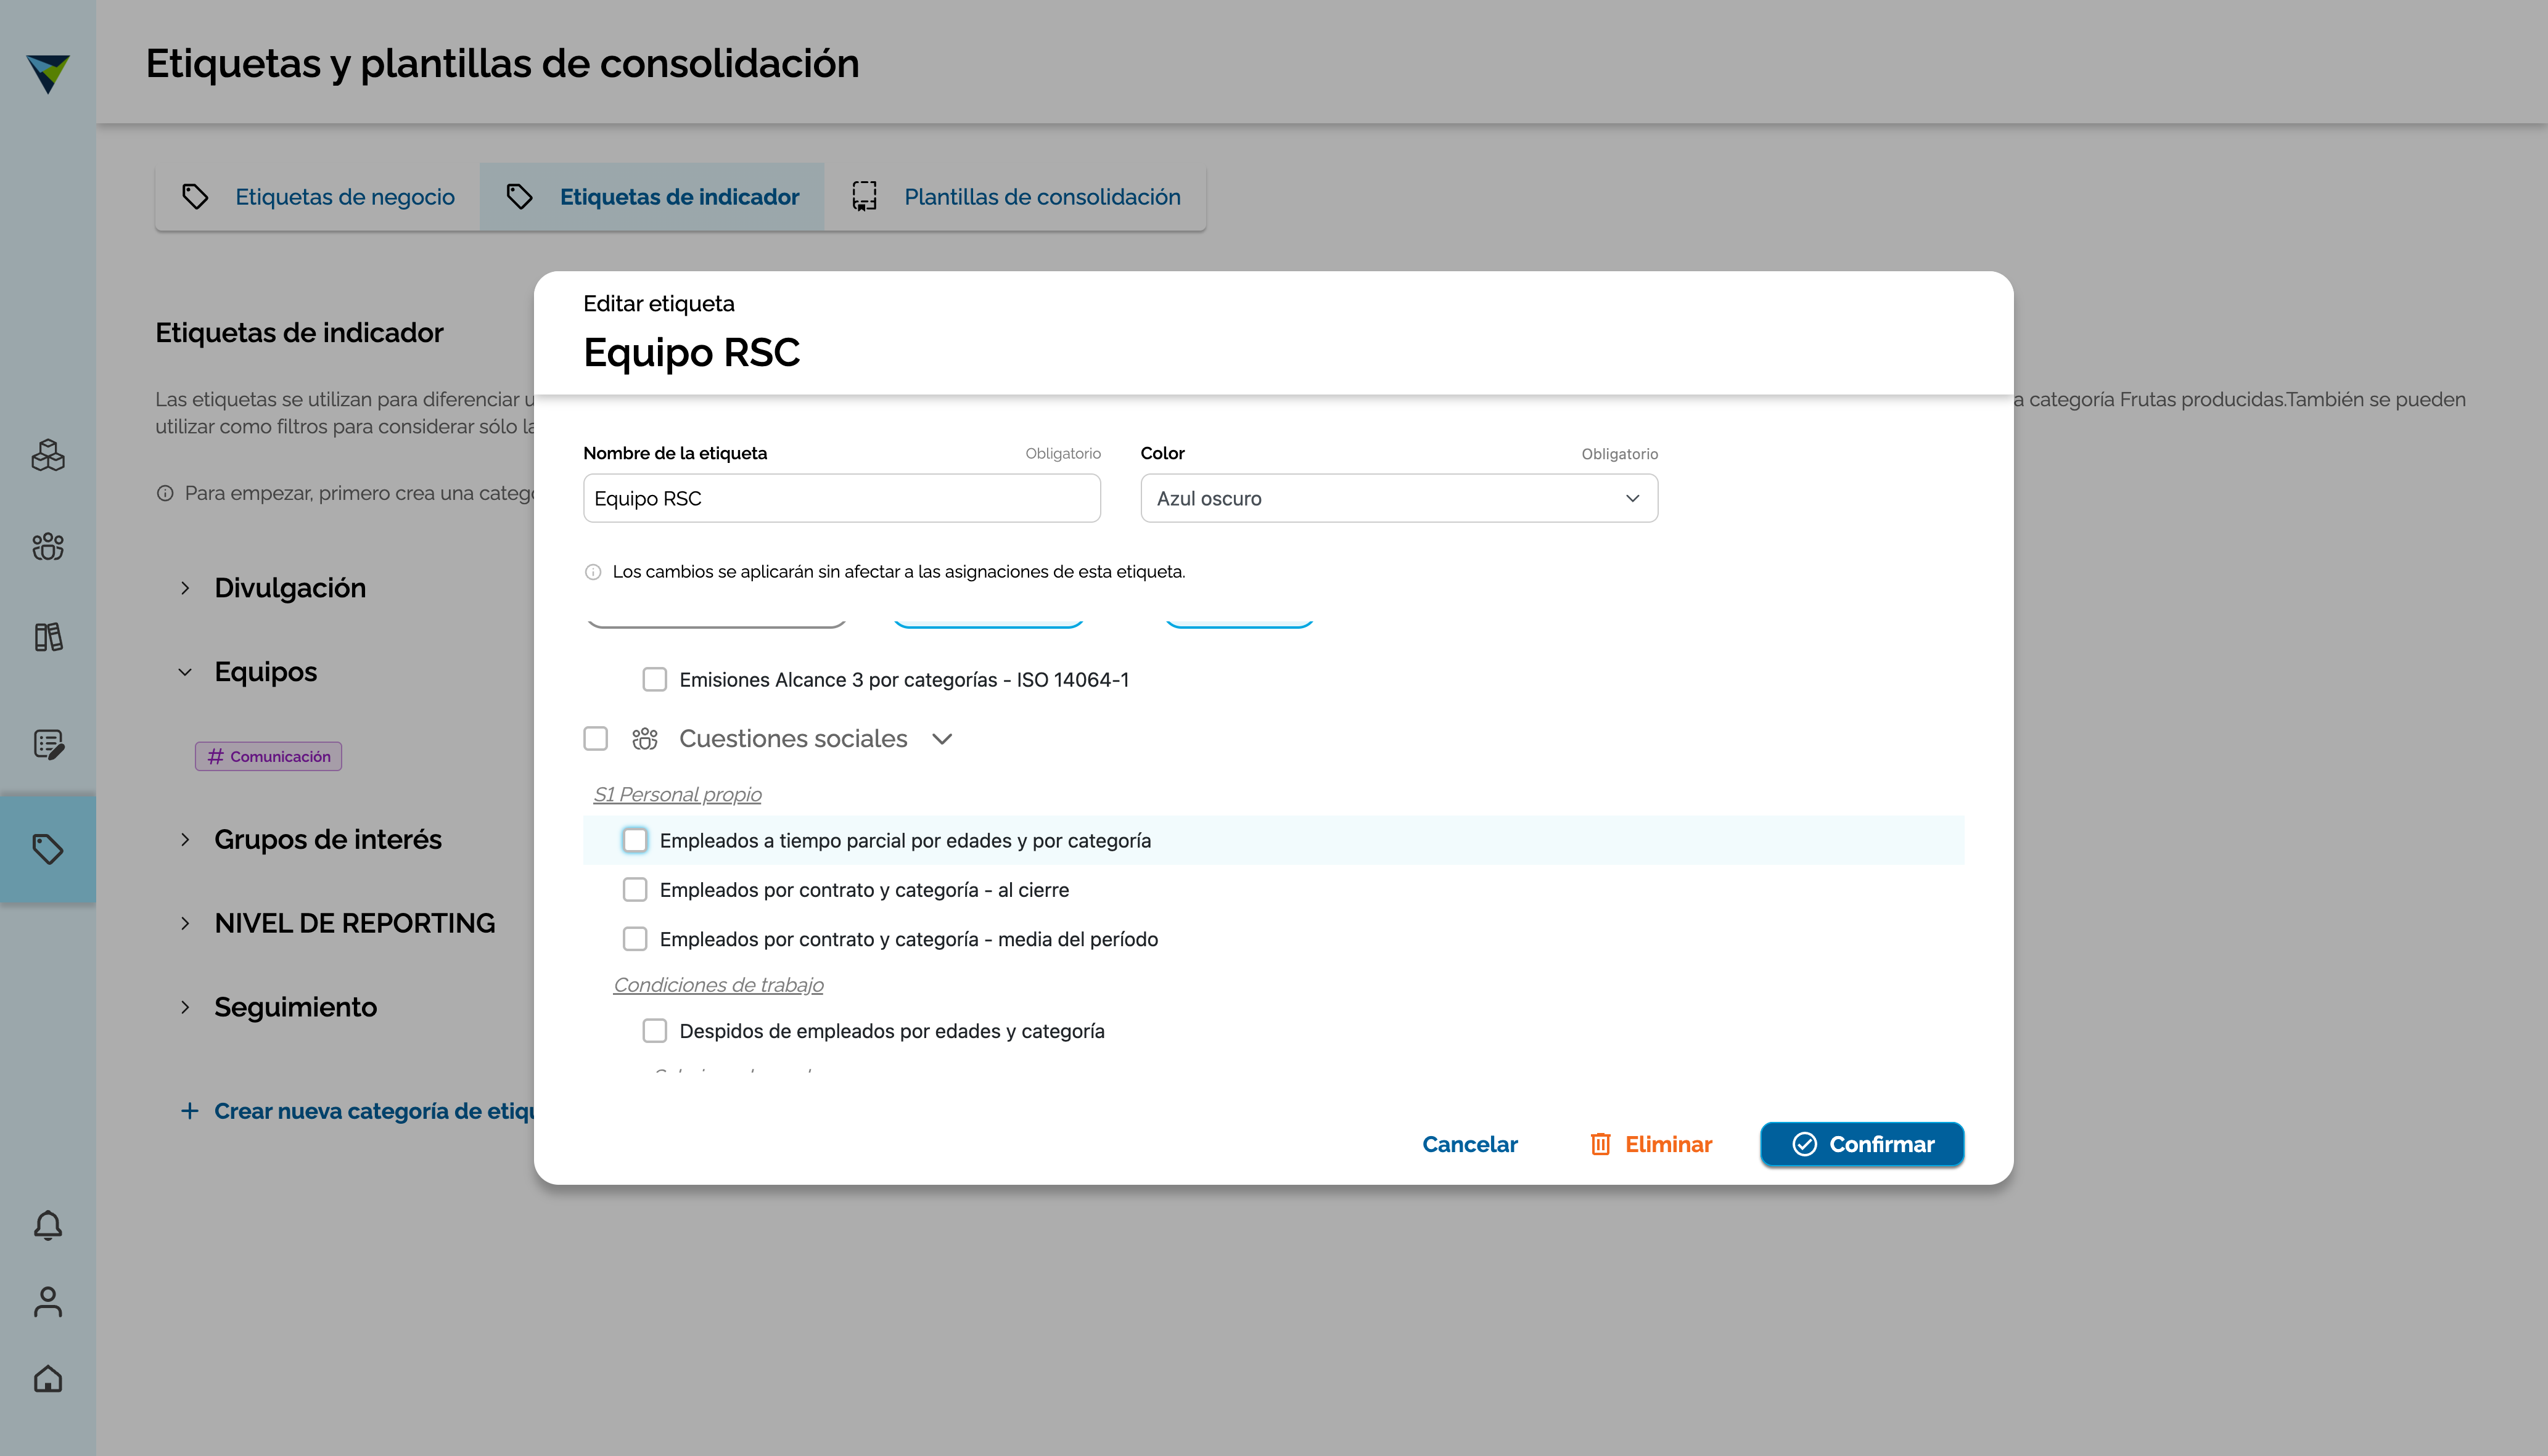Click the Nombre de la etiqueta field
2548x1456 pixels.
(841, 498)
